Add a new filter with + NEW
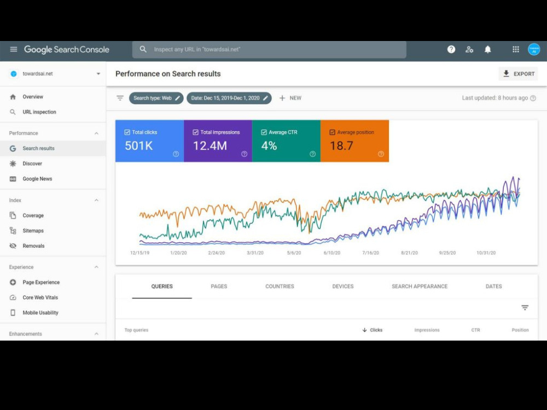This screenshot has width=547, height=410. (290, 98)
